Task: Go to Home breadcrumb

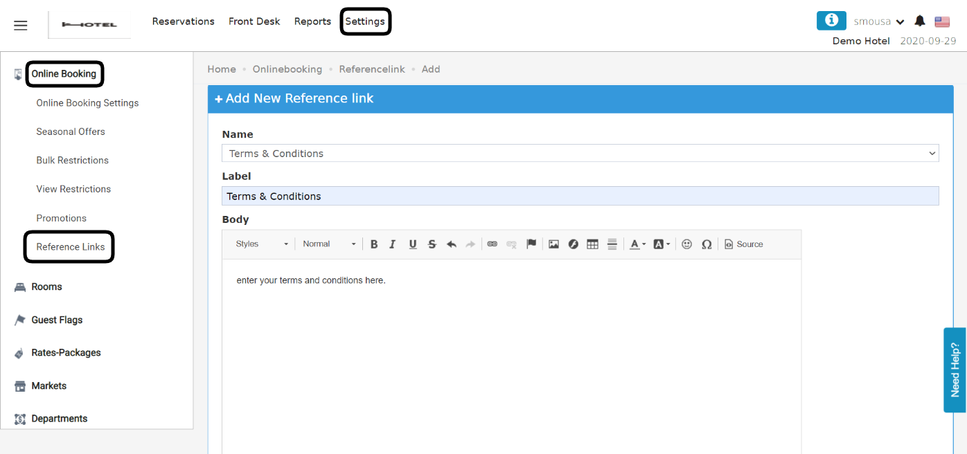Action: click(x=222, y=69)
